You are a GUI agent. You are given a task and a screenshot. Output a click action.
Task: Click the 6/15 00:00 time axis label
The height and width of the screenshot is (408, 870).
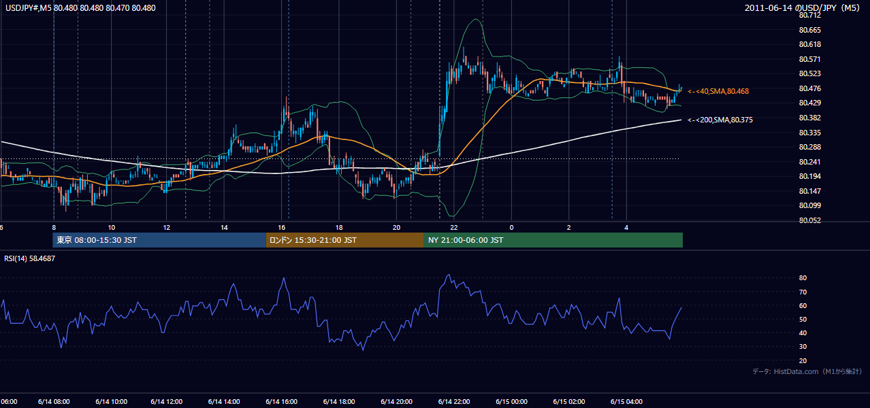[511, 402]
